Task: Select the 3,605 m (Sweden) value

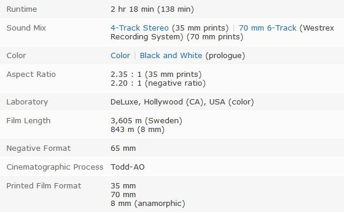Action: point(146,121)
